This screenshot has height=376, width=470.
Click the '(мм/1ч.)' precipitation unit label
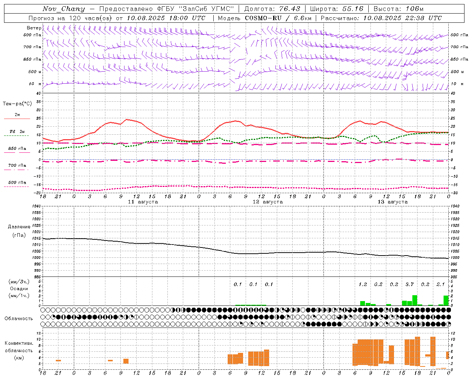19,296
